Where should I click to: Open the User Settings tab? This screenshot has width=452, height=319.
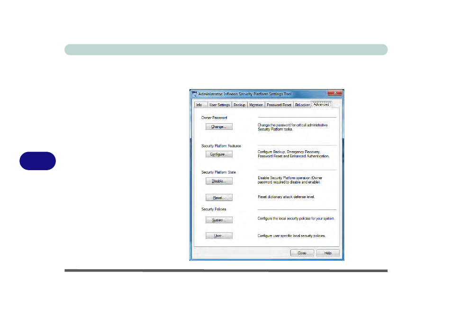pos(219,105)
